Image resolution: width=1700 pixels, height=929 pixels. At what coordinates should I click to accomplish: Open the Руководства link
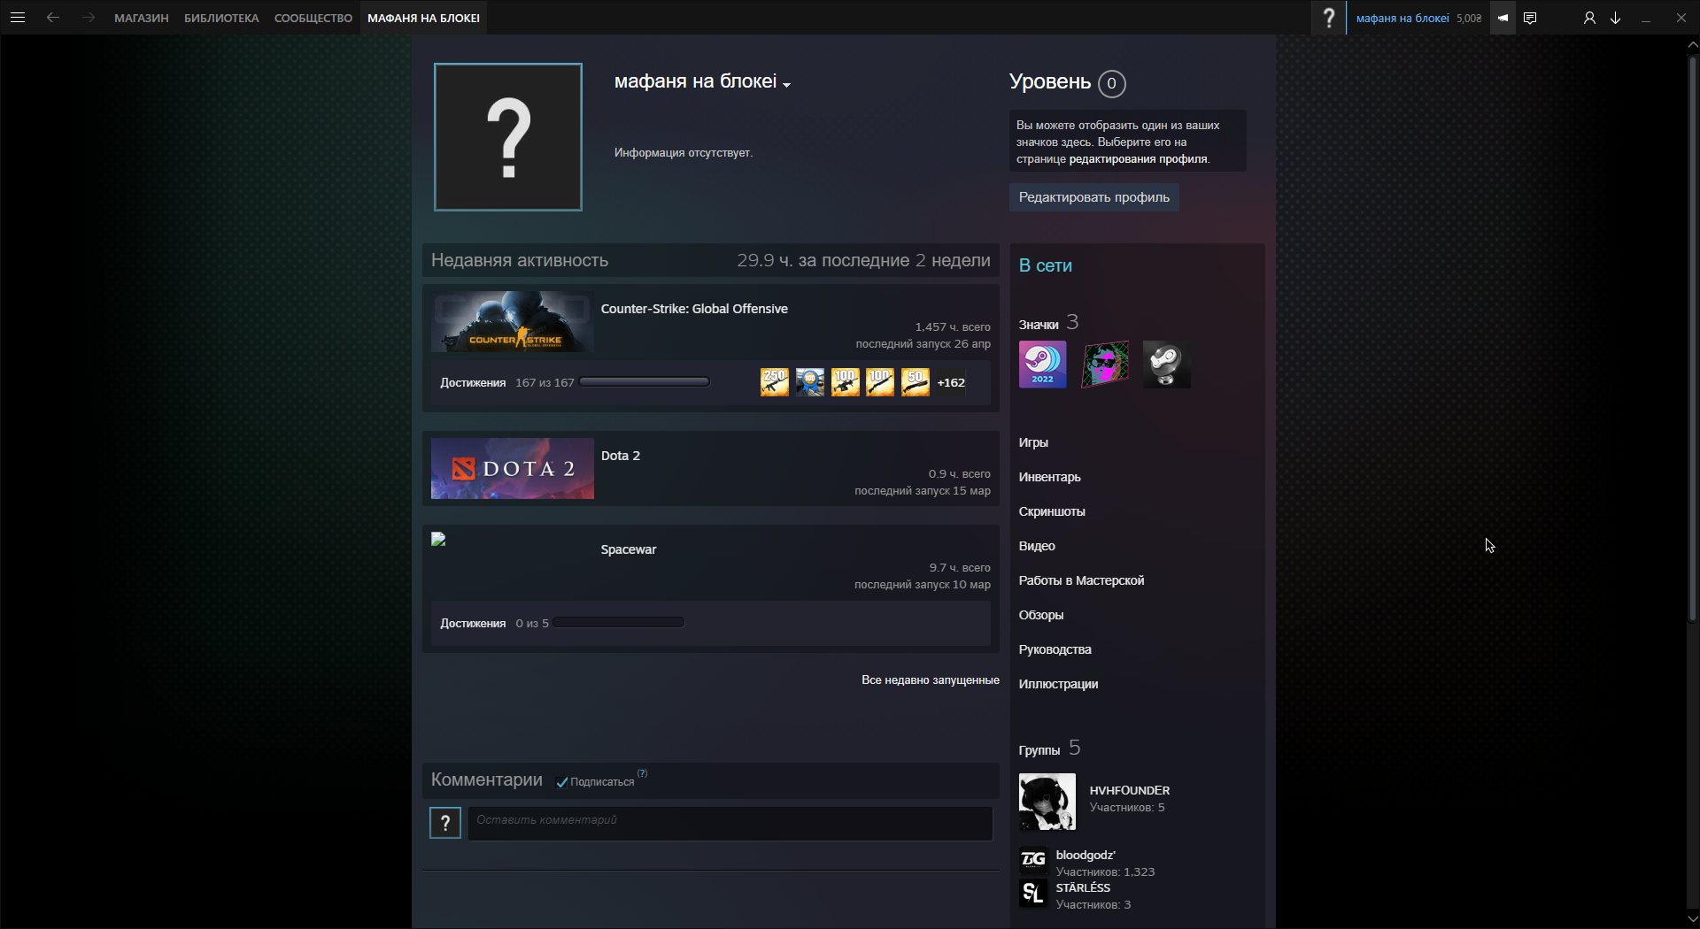(x=1055, y=649)
